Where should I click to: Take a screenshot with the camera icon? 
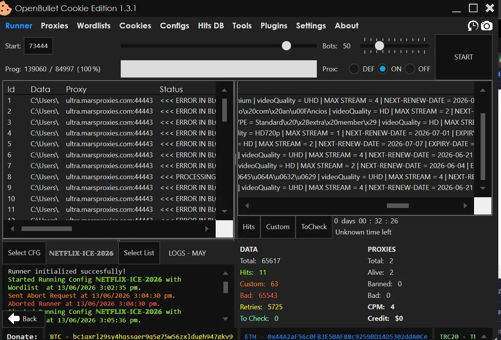[487, 26]
